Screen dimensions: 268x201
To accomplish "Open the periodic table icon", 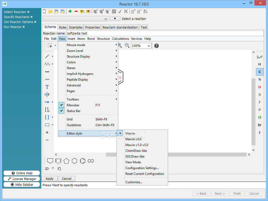I will 260,57.
